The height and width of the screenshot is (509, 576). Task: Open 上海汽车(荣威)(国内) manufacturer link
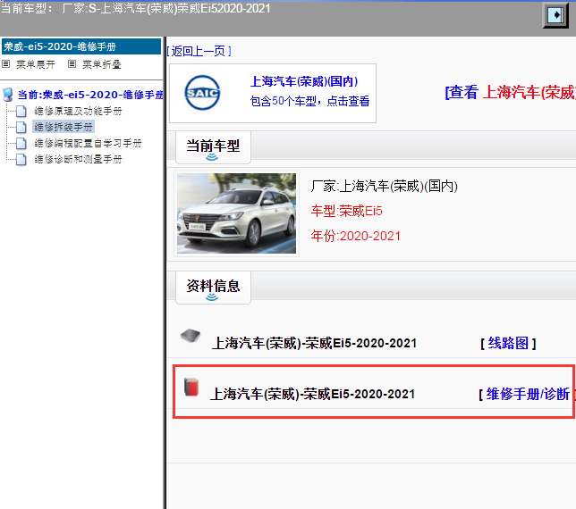click(x=304, y=81)
